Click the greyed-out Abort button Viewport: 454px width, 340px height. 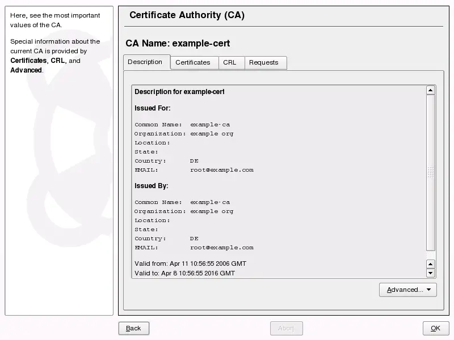[286, 328]
